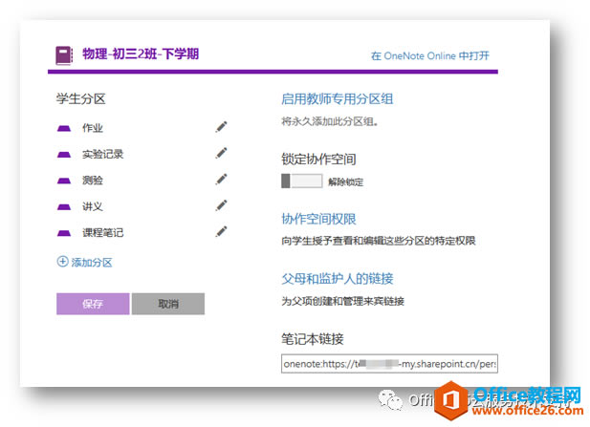Viewport: 590px width, 427px height.
Task: Click the section tab icon next to 作业
Action: coord(64,129)
